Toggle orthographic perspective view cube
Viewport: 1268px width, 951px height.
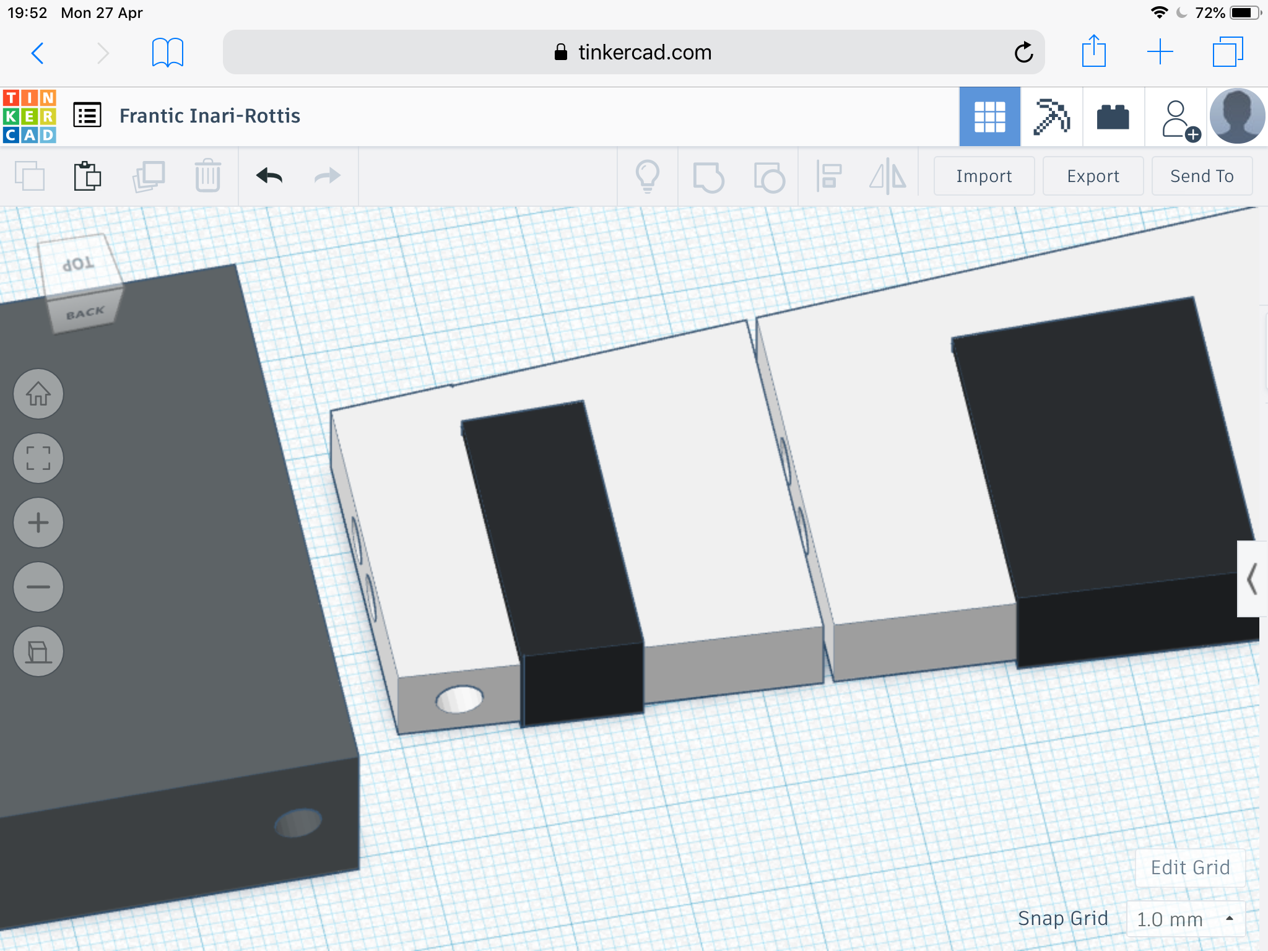coord(38,651)
